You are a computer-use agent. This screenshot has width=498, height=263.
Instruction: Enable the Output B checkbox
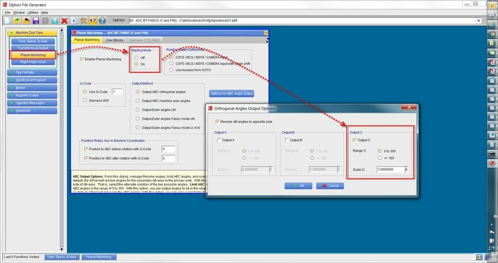pos(287,140)
